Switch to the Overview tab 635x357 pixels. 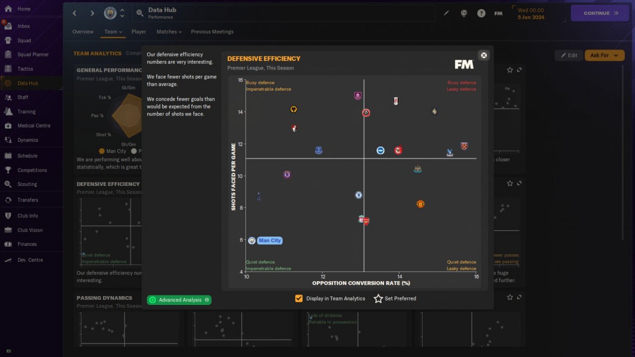pyautogui.click(x=83, y=32)
